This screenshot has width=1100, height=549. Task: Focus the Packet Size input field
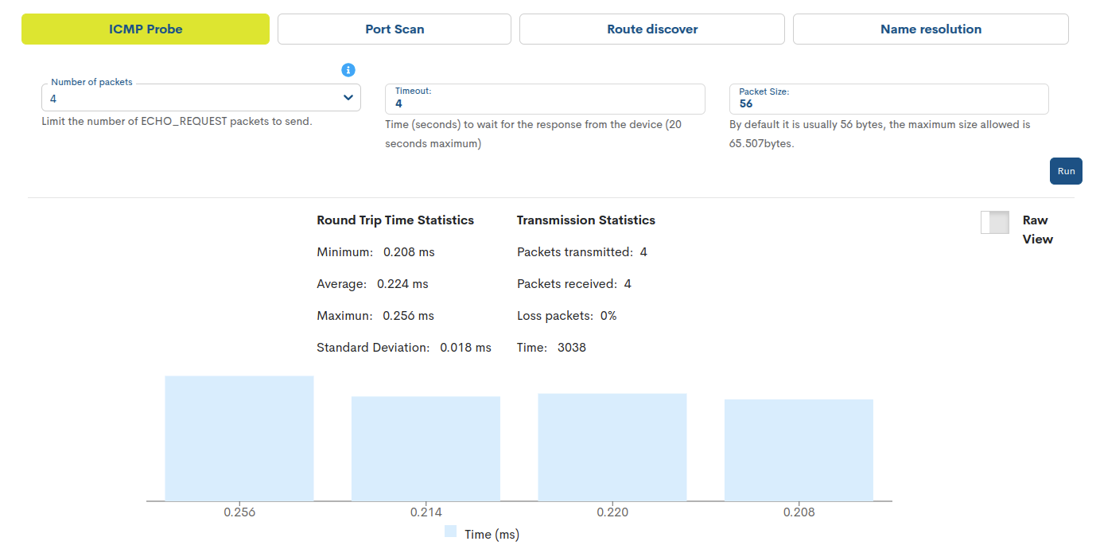pos(888,99)
